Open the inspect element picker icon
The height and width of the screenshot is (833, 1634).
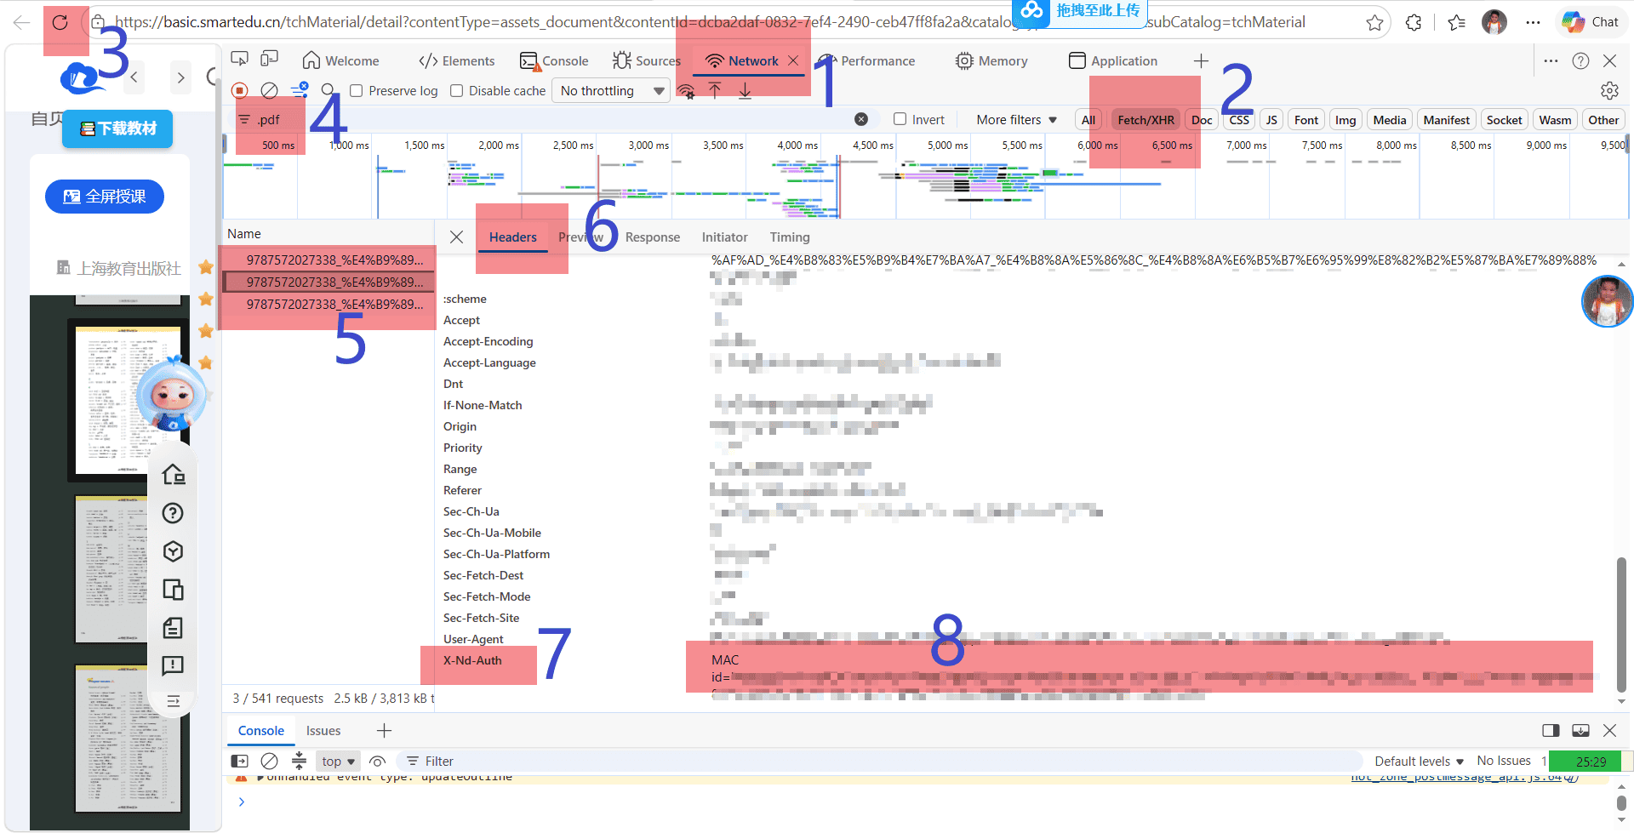point(240,60)
